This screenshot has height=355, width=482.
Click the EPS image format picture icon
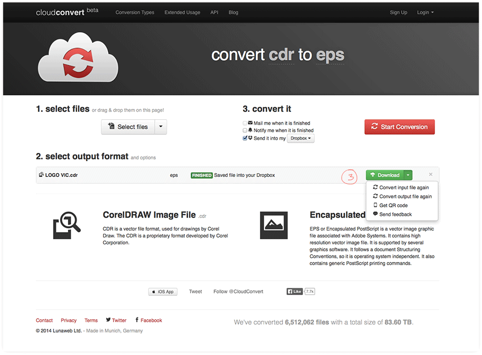pos(274,225)
